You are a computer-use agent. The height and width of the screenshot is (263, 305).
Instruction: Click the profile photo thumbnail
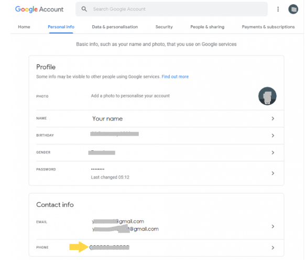pos(267,96)
